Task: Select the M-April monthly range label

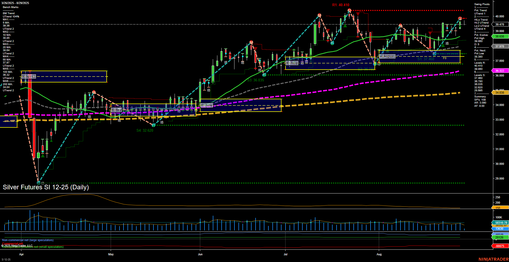Action: coord(29,77)
